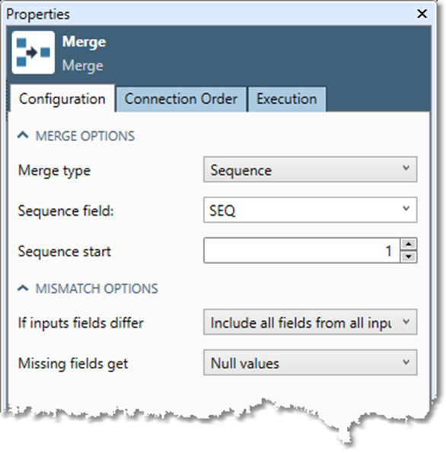
Task: Switch to the Connection Order tab
Action: pyautogui.click(x=181, y=99)
